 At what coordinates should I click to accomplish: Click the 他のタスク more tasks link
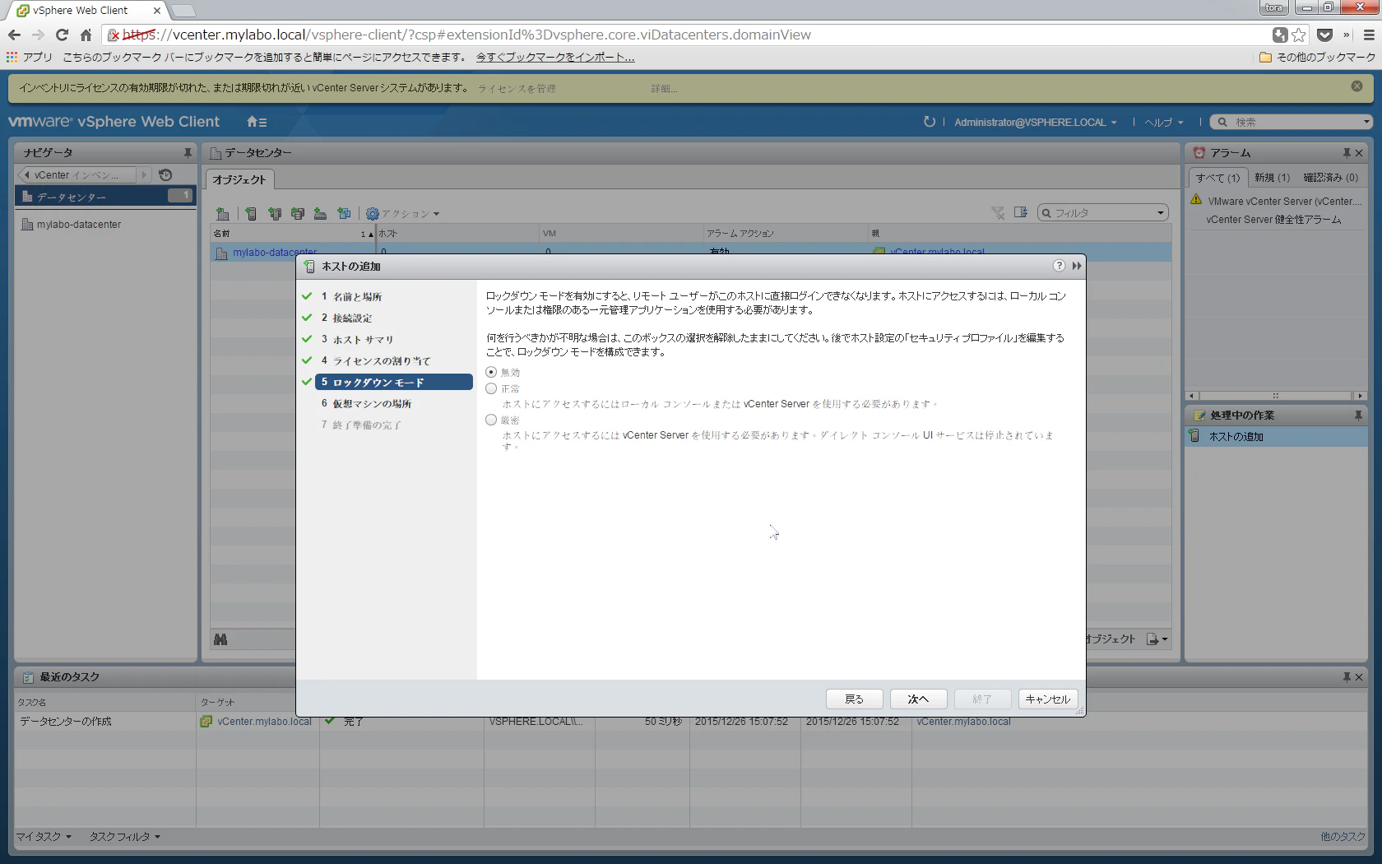pyautogui.click(x=1343, y=837)
